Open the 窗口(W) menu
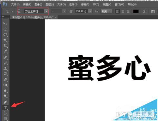 tap(119, 4)
